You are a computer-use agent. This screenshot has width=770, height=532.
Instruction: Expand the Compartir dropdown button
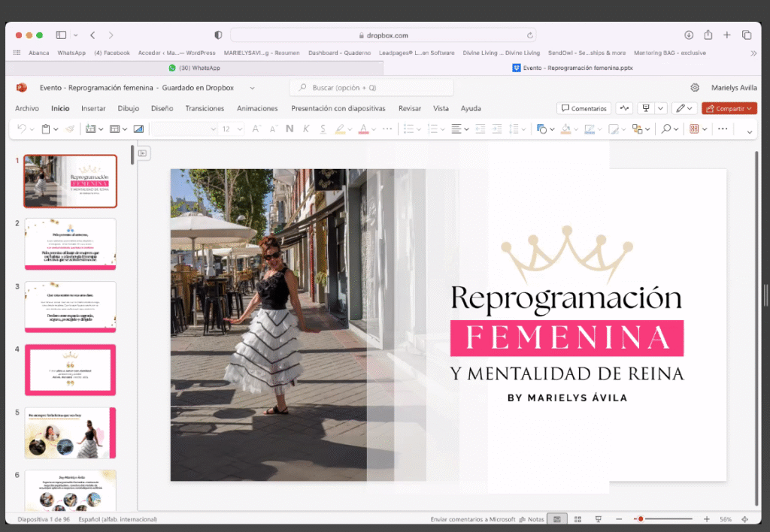point(729,108)
